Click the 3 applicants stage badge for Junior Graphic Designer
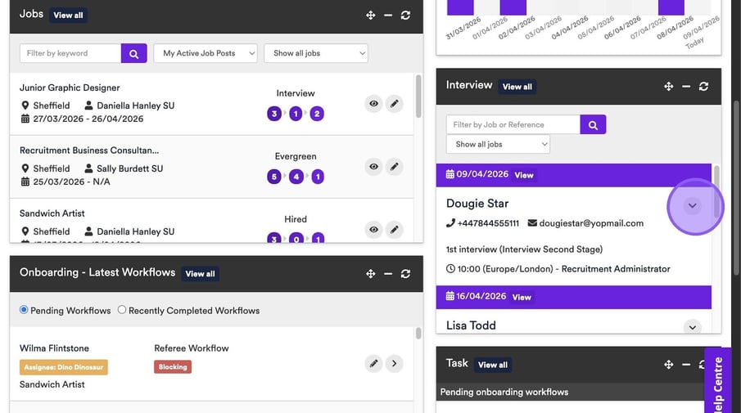 (274, 114)
